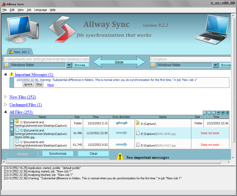Click the single up-arrow icon above the file table

tap(214, 113)
